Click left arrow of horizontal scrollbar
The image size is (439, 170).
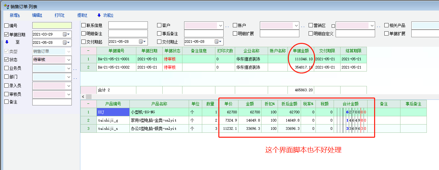[83, 97]
